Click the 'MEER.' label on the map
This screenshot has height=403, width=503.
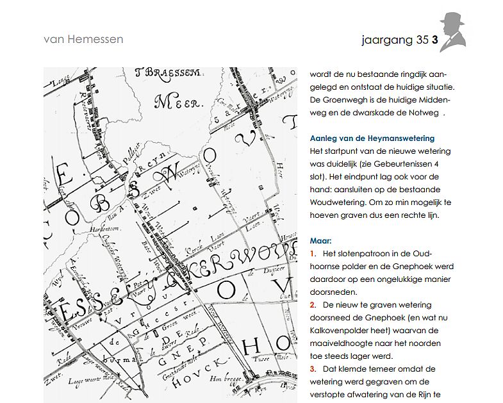[179, 101]
